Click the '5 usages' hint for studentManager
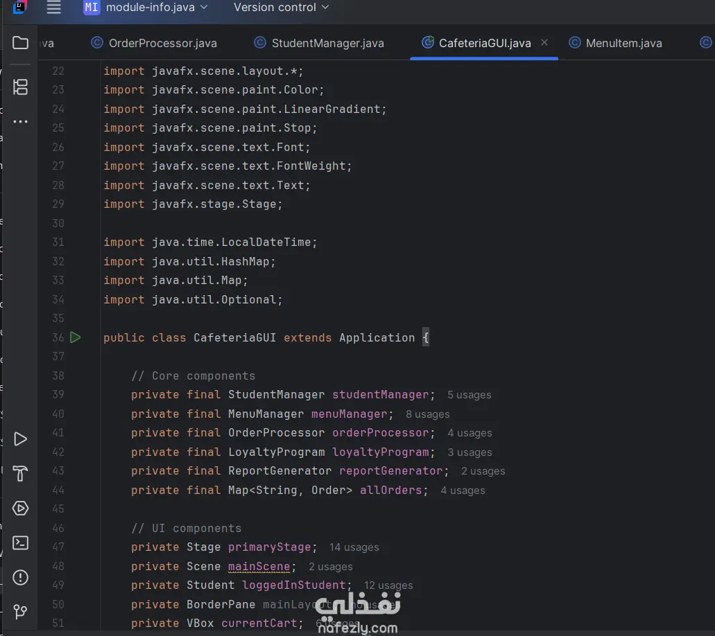 [470, 395]
